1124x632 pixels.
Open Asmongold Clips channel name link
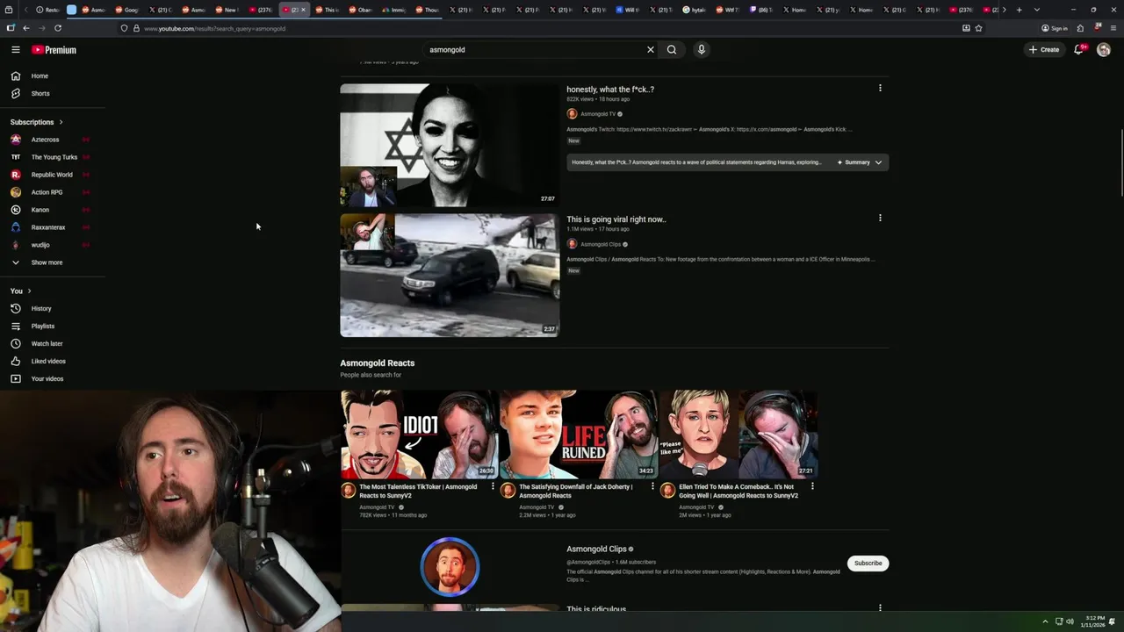(x=596, y=549)
